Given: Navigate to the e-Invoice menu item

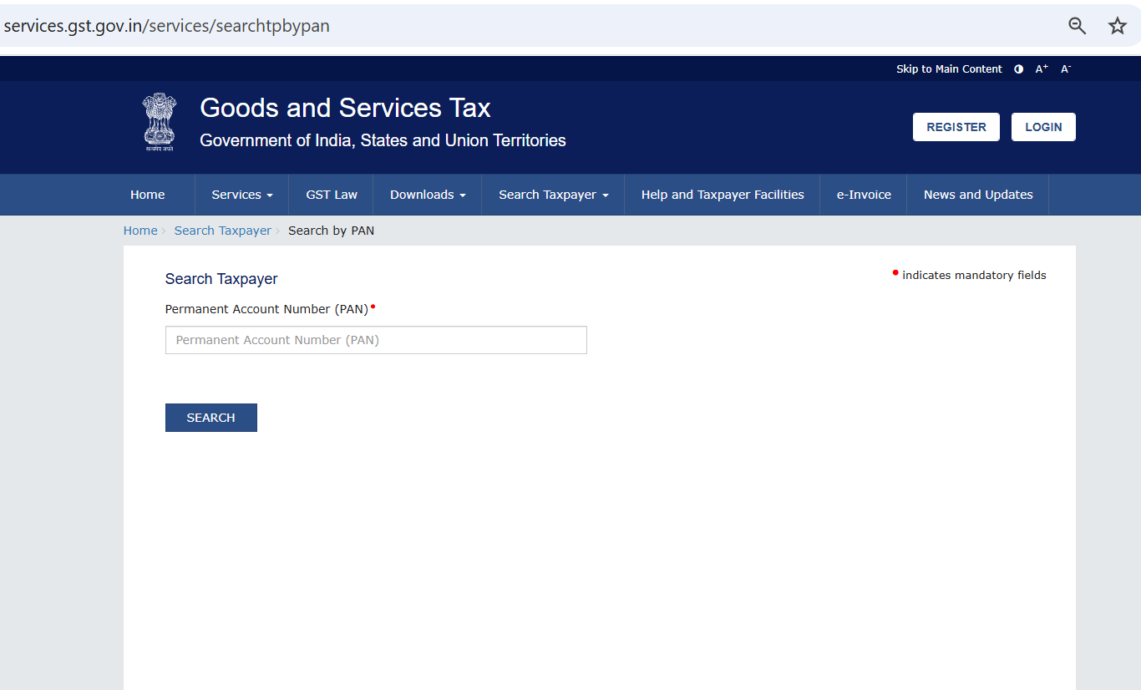Looking at the screenshot, I should click(864, 195).
